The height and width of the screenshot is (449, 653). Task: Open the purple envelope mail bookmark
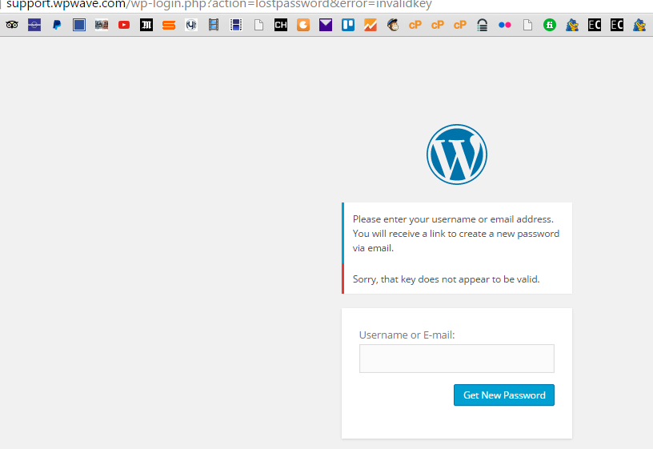tap(326, 25)
